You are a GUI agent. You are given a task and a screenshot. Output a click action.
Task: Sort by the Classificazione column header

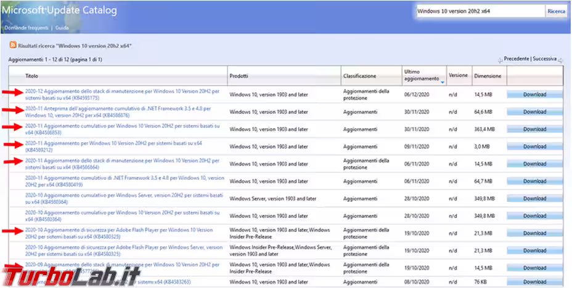pos(359,76)
